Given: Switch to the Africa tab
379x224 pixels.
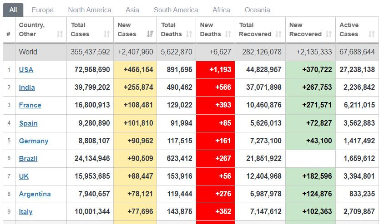Looking at the screenshot, I should (x=221, y=10).
